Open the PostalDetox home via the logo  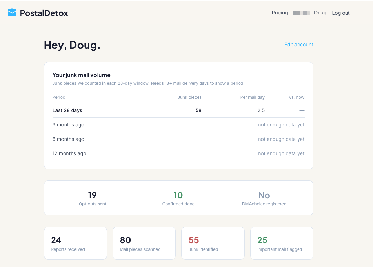point(38,13)
